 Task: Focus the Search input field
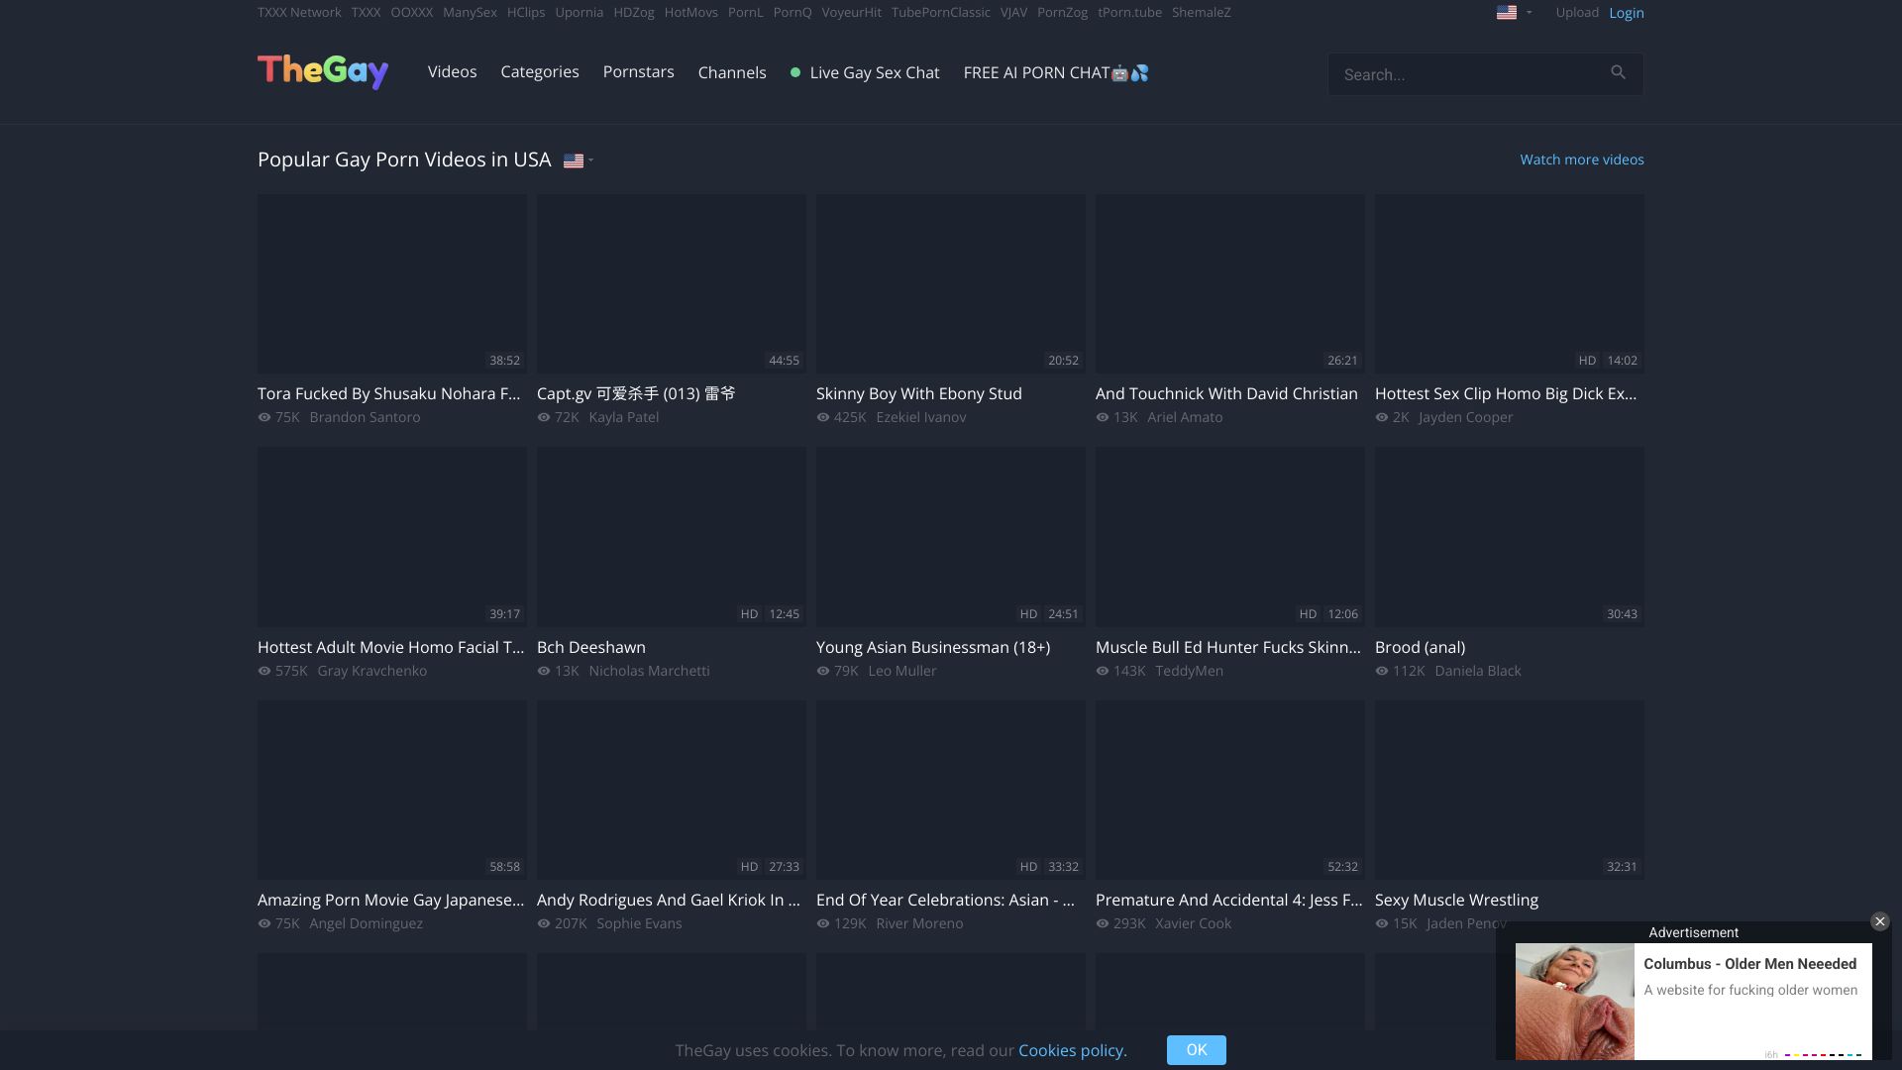(1466, 74)
